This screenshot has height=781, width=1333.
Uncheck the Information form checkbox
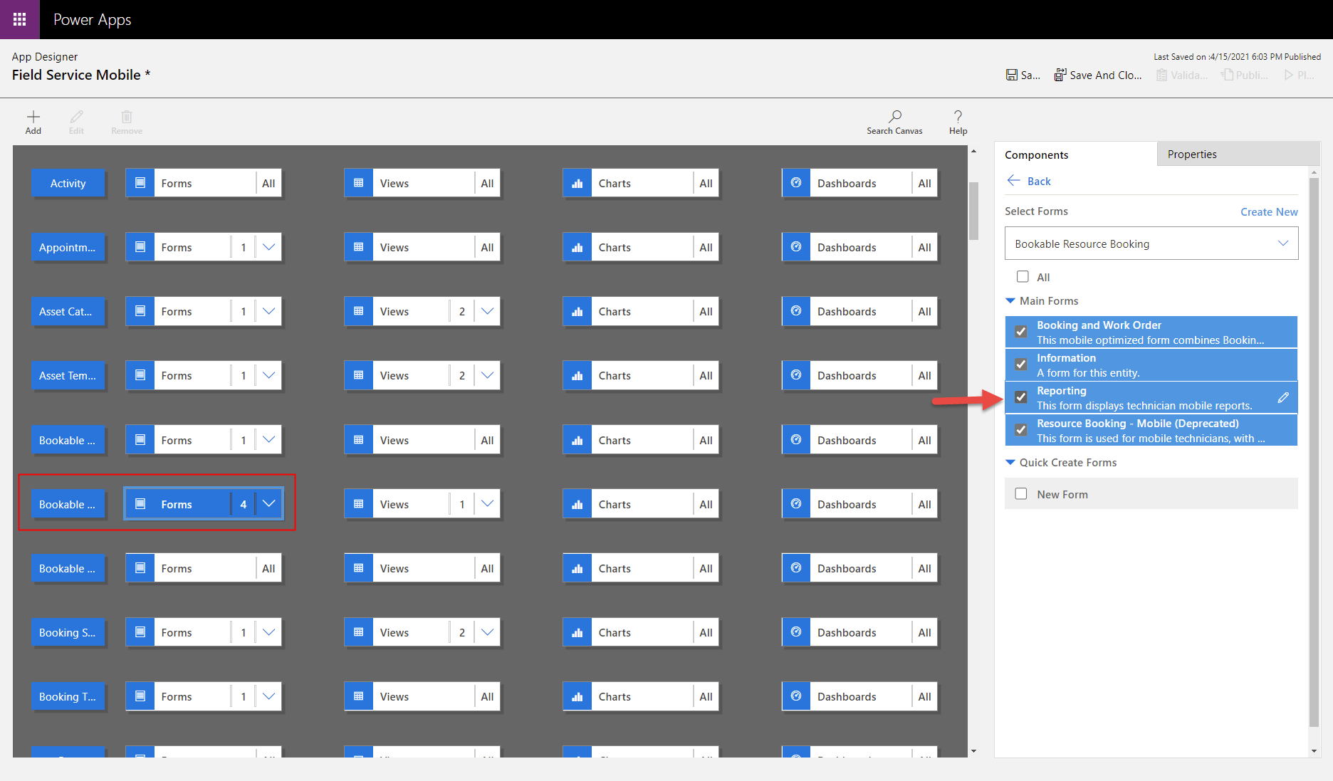(1021, 365)
